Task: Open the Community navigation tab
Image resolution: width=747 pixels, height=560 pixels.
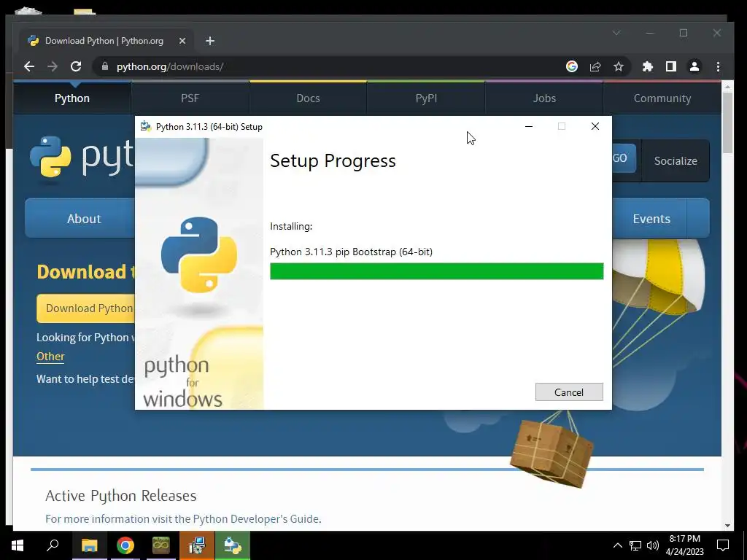Action: pyautogui.click(x=662, y=98)
